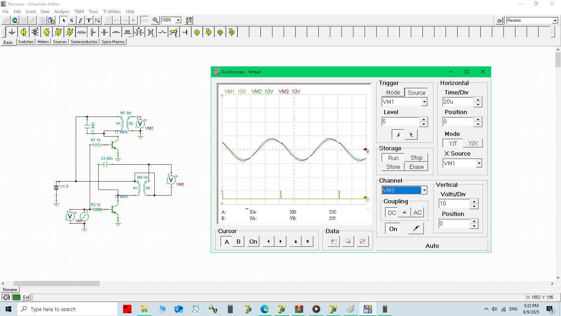Place a Jumper component
Viewport: 561px width, 316px height.
point(185,32)
